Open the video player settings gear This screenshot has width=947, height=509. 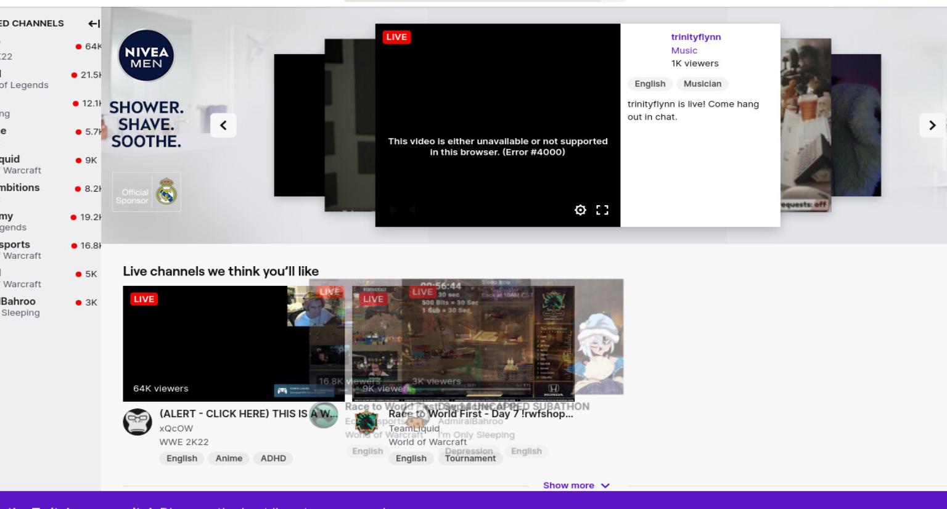pos(580,210)
